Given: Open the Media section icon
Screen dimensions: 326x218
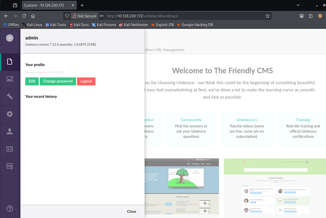Looking at the screenshot, I should coord(10,79).
